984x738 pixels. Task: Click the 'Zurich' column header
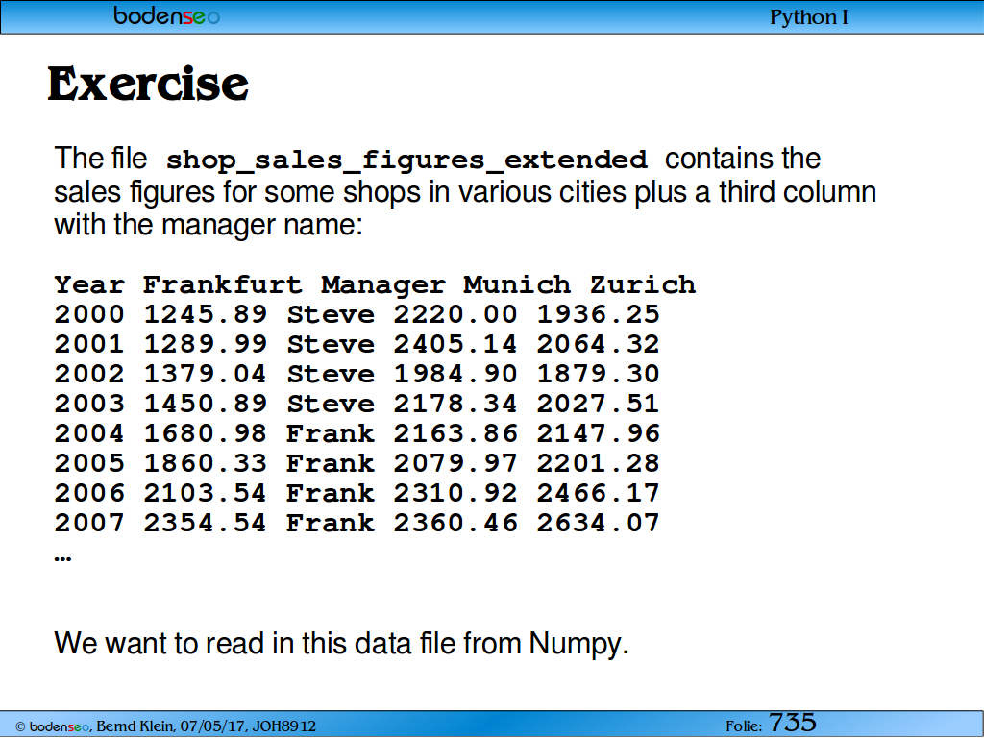pos(643,284)
